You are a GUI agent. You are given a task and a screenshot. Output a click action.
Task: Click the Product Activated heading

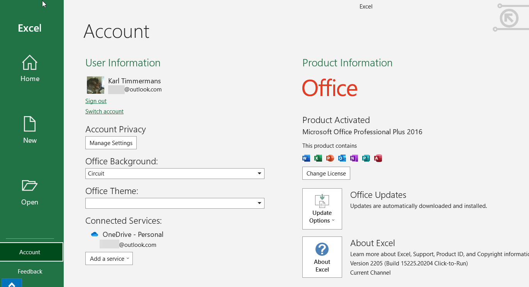click(336, 120)
